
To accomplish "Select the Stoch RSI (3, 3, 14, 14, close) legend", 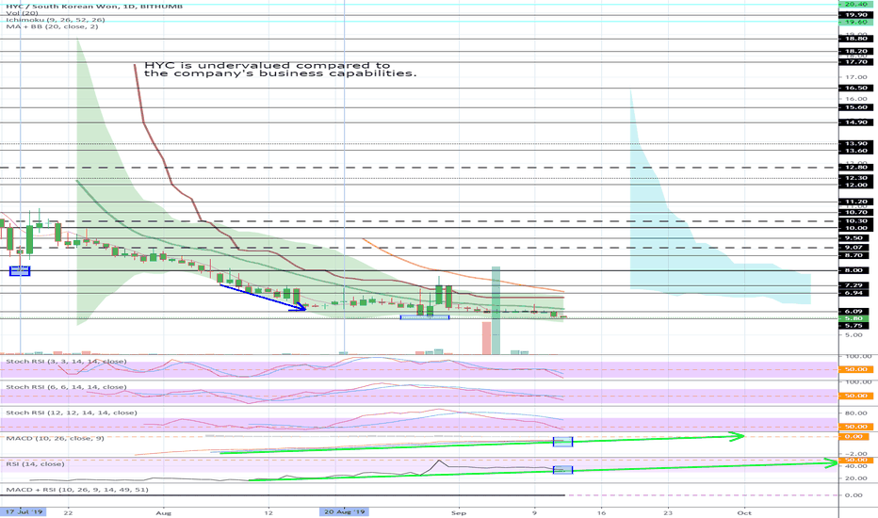I will (66, 362).
